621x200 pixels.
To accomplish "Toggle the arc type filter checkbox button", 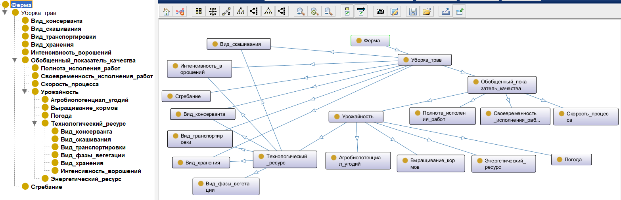I will point(361,11).
